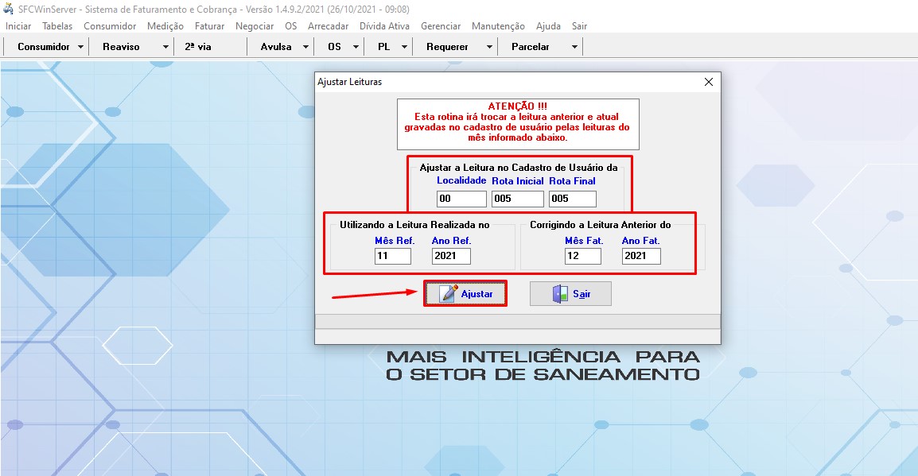Click the 2ª via toolbar button

pos(198,47)
